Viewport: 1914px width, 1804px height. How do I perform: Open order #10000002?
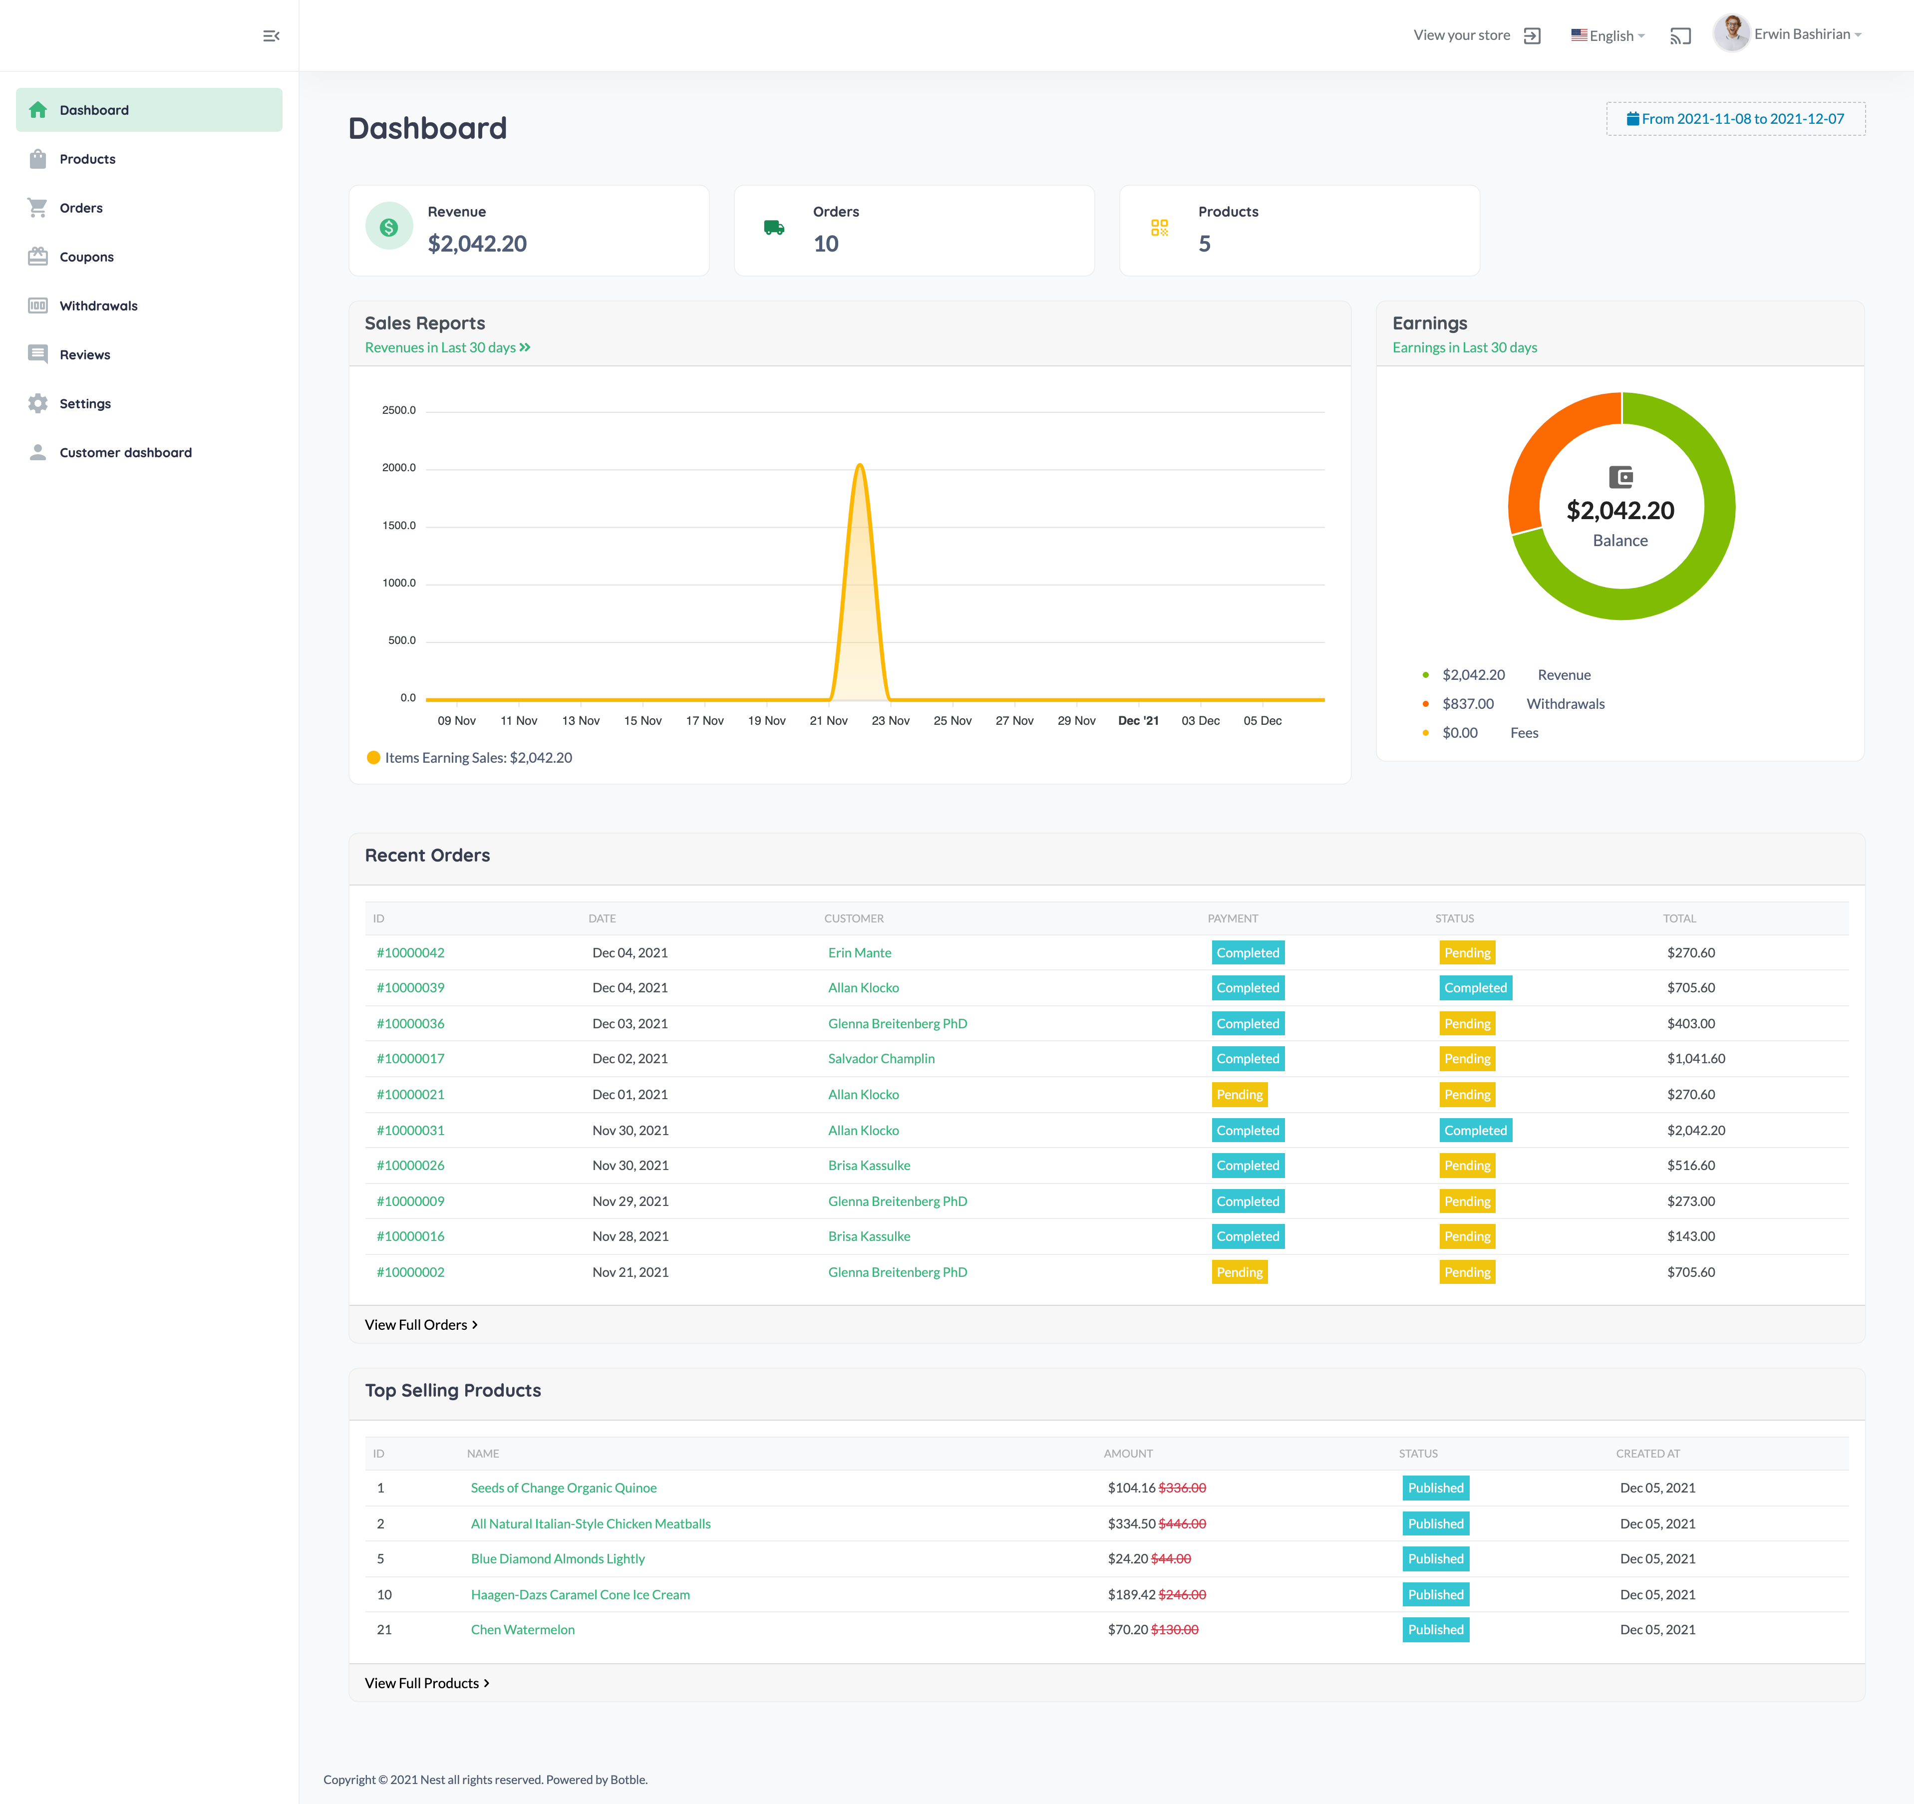[411, 1272]
